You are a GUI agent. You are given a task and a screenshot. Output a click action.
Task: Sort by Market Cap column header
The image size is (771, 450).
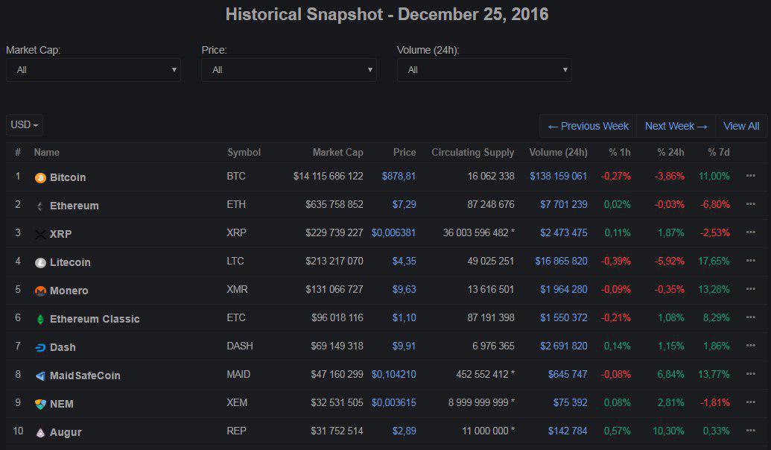(x=337, y=153)
